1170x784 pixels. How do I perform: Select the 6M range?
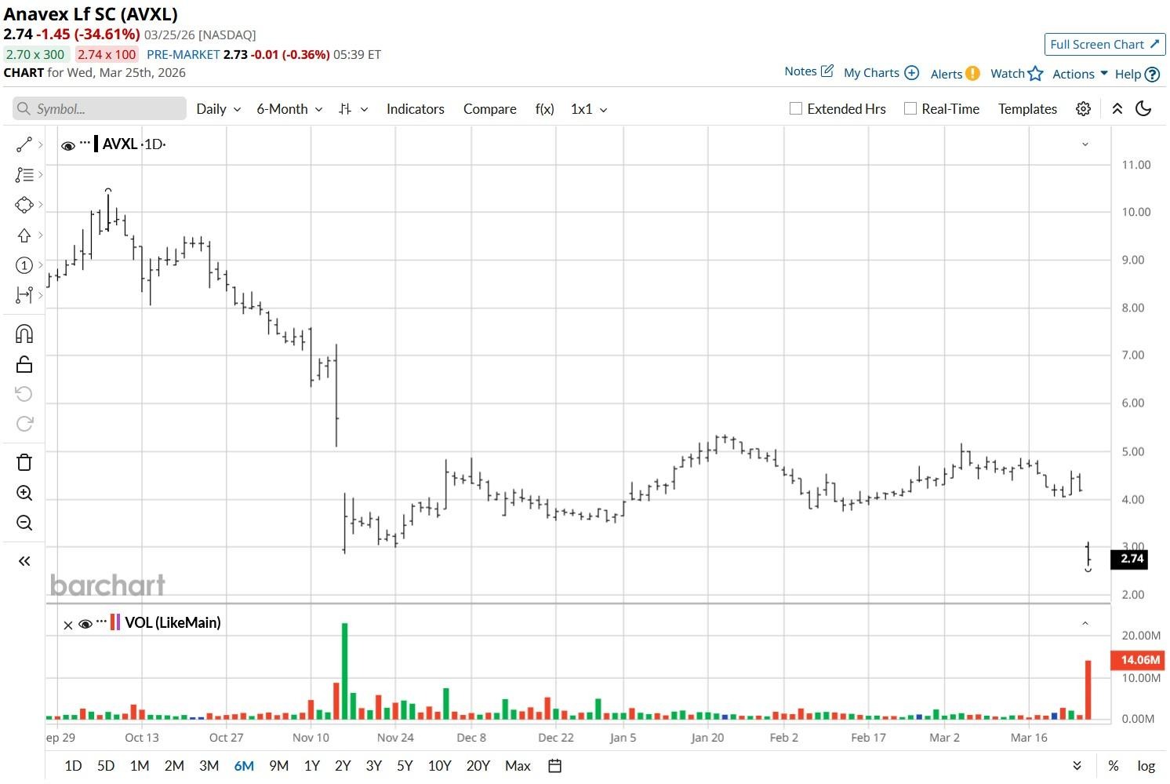[244, 766]
